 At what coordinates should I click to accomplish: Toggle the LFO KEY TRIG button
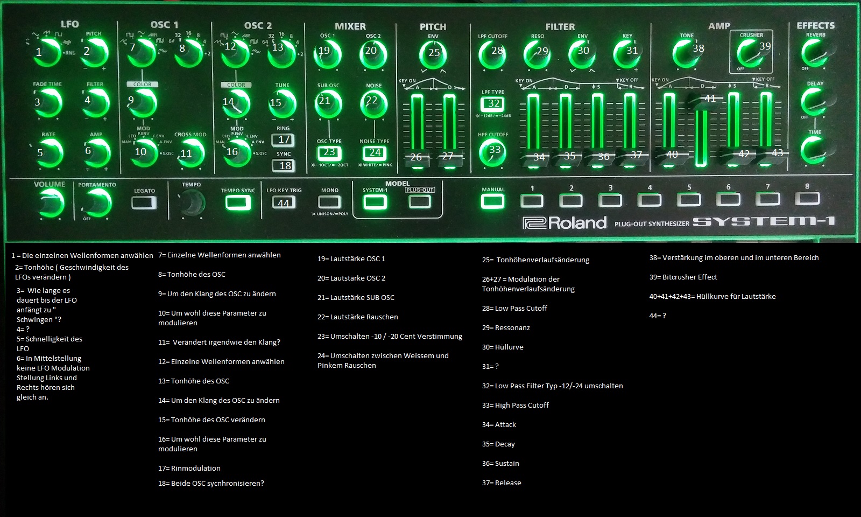[284, 202]
